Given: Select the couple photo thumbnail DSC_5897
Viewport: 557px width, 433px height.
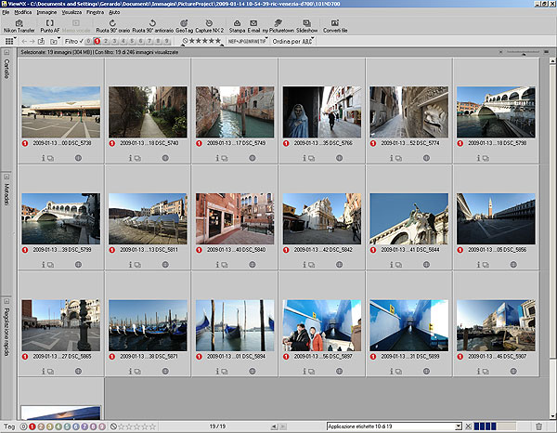Looking at the screenshot, I should click(x=322, y=325).
